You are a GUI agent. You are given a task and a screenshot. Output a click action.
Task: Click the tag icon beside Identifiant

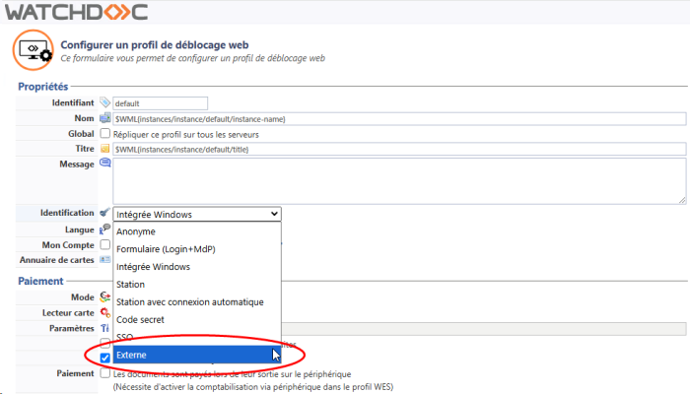(104, 102)
